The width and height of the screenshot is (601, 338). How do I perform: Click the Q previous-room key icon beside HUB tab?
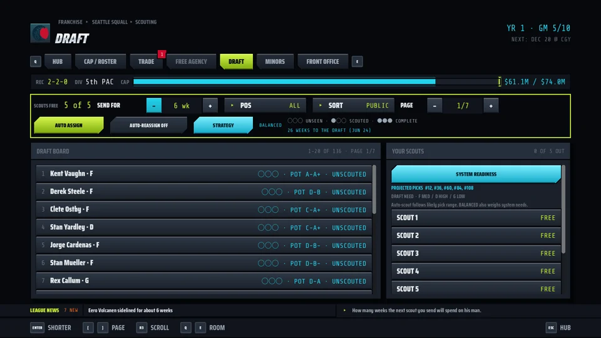tap(36, 61)
